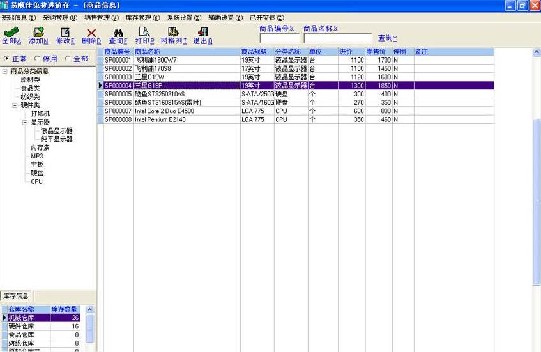541x352 pixels.
Task: Click the 零售价 column header
Action: click(x=376, y=51)
